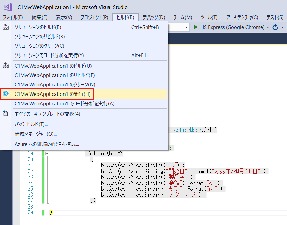Open the ファイル(F) menu
Image resolution: width=287 pixels, height=225 pixels.
(13, 17)
